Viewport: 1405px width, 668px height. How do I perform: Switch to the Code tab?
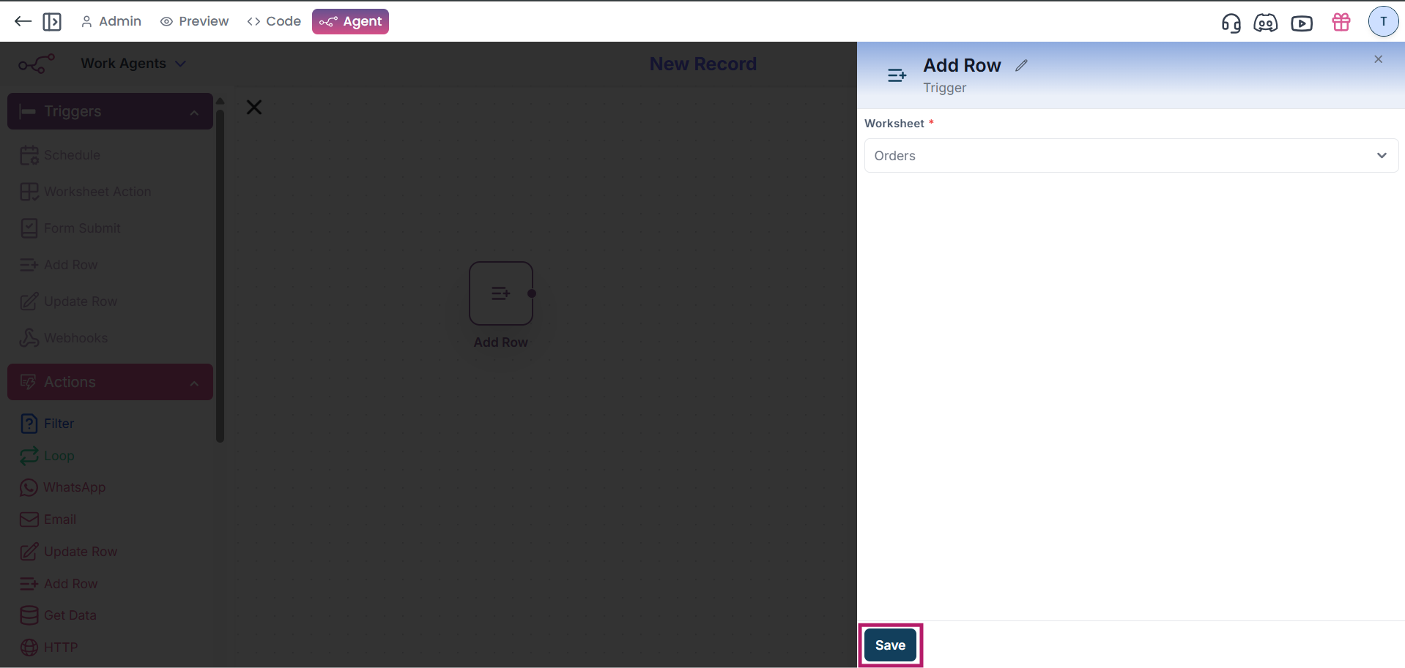pyautogui.click(x=274, y=22)
